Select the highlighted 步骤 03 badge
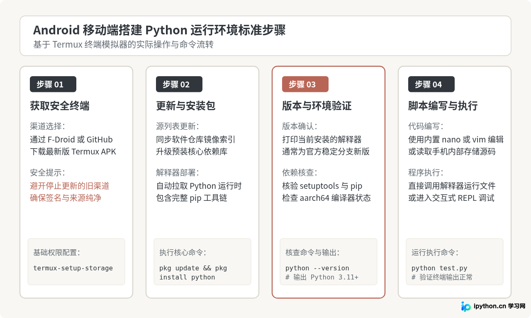The image size is (531, 318). coord(305,84)
